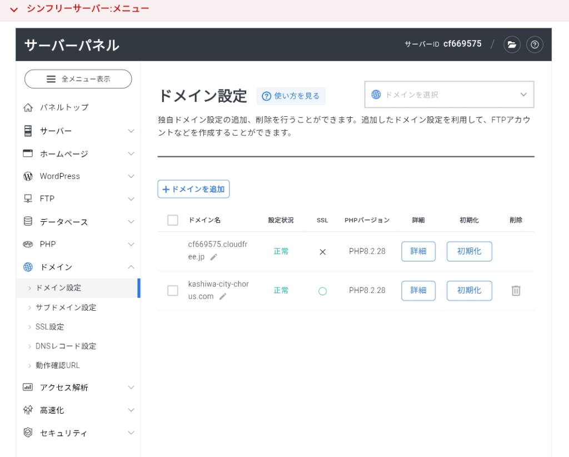Viewport: 569px width, 457px height.
Task: Click the 全メニュー表示 button
Action: click(x=78, y=79)
